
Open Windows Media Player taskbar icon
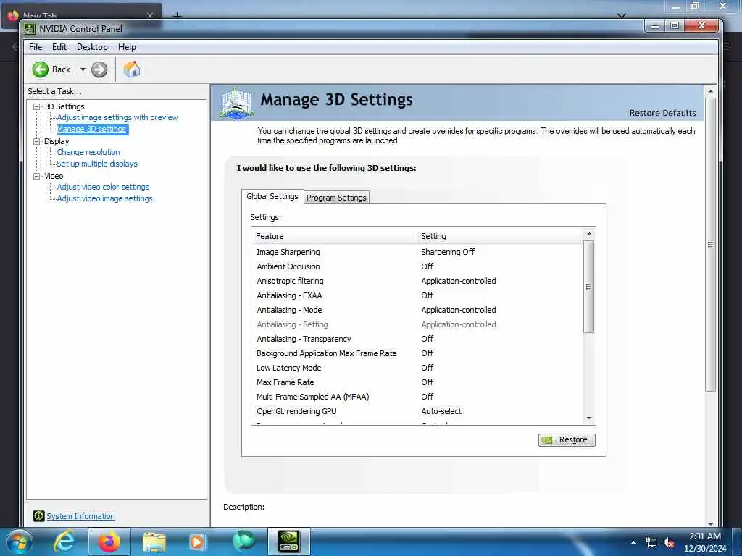(198, 542)
